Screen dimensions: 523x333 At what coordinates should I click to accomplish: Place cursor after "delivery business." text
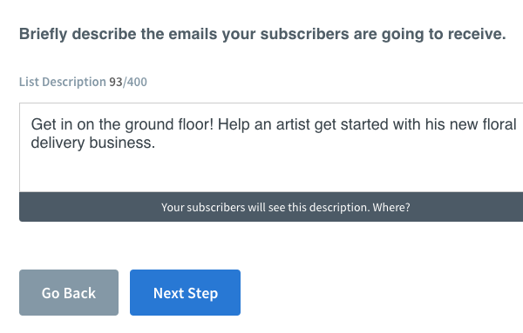[156, 143]
